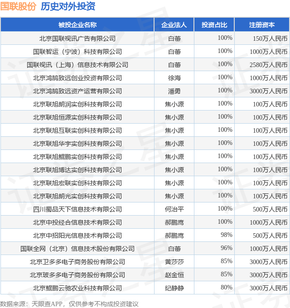
Task: Select company 北京玻多多电子商务股份有限公司
Action: tap(77, 275)
